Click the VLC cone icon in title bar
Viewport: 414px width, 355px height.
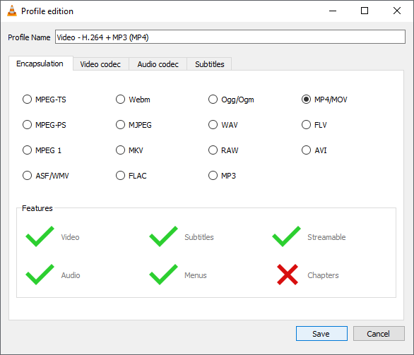click(12, 11)
